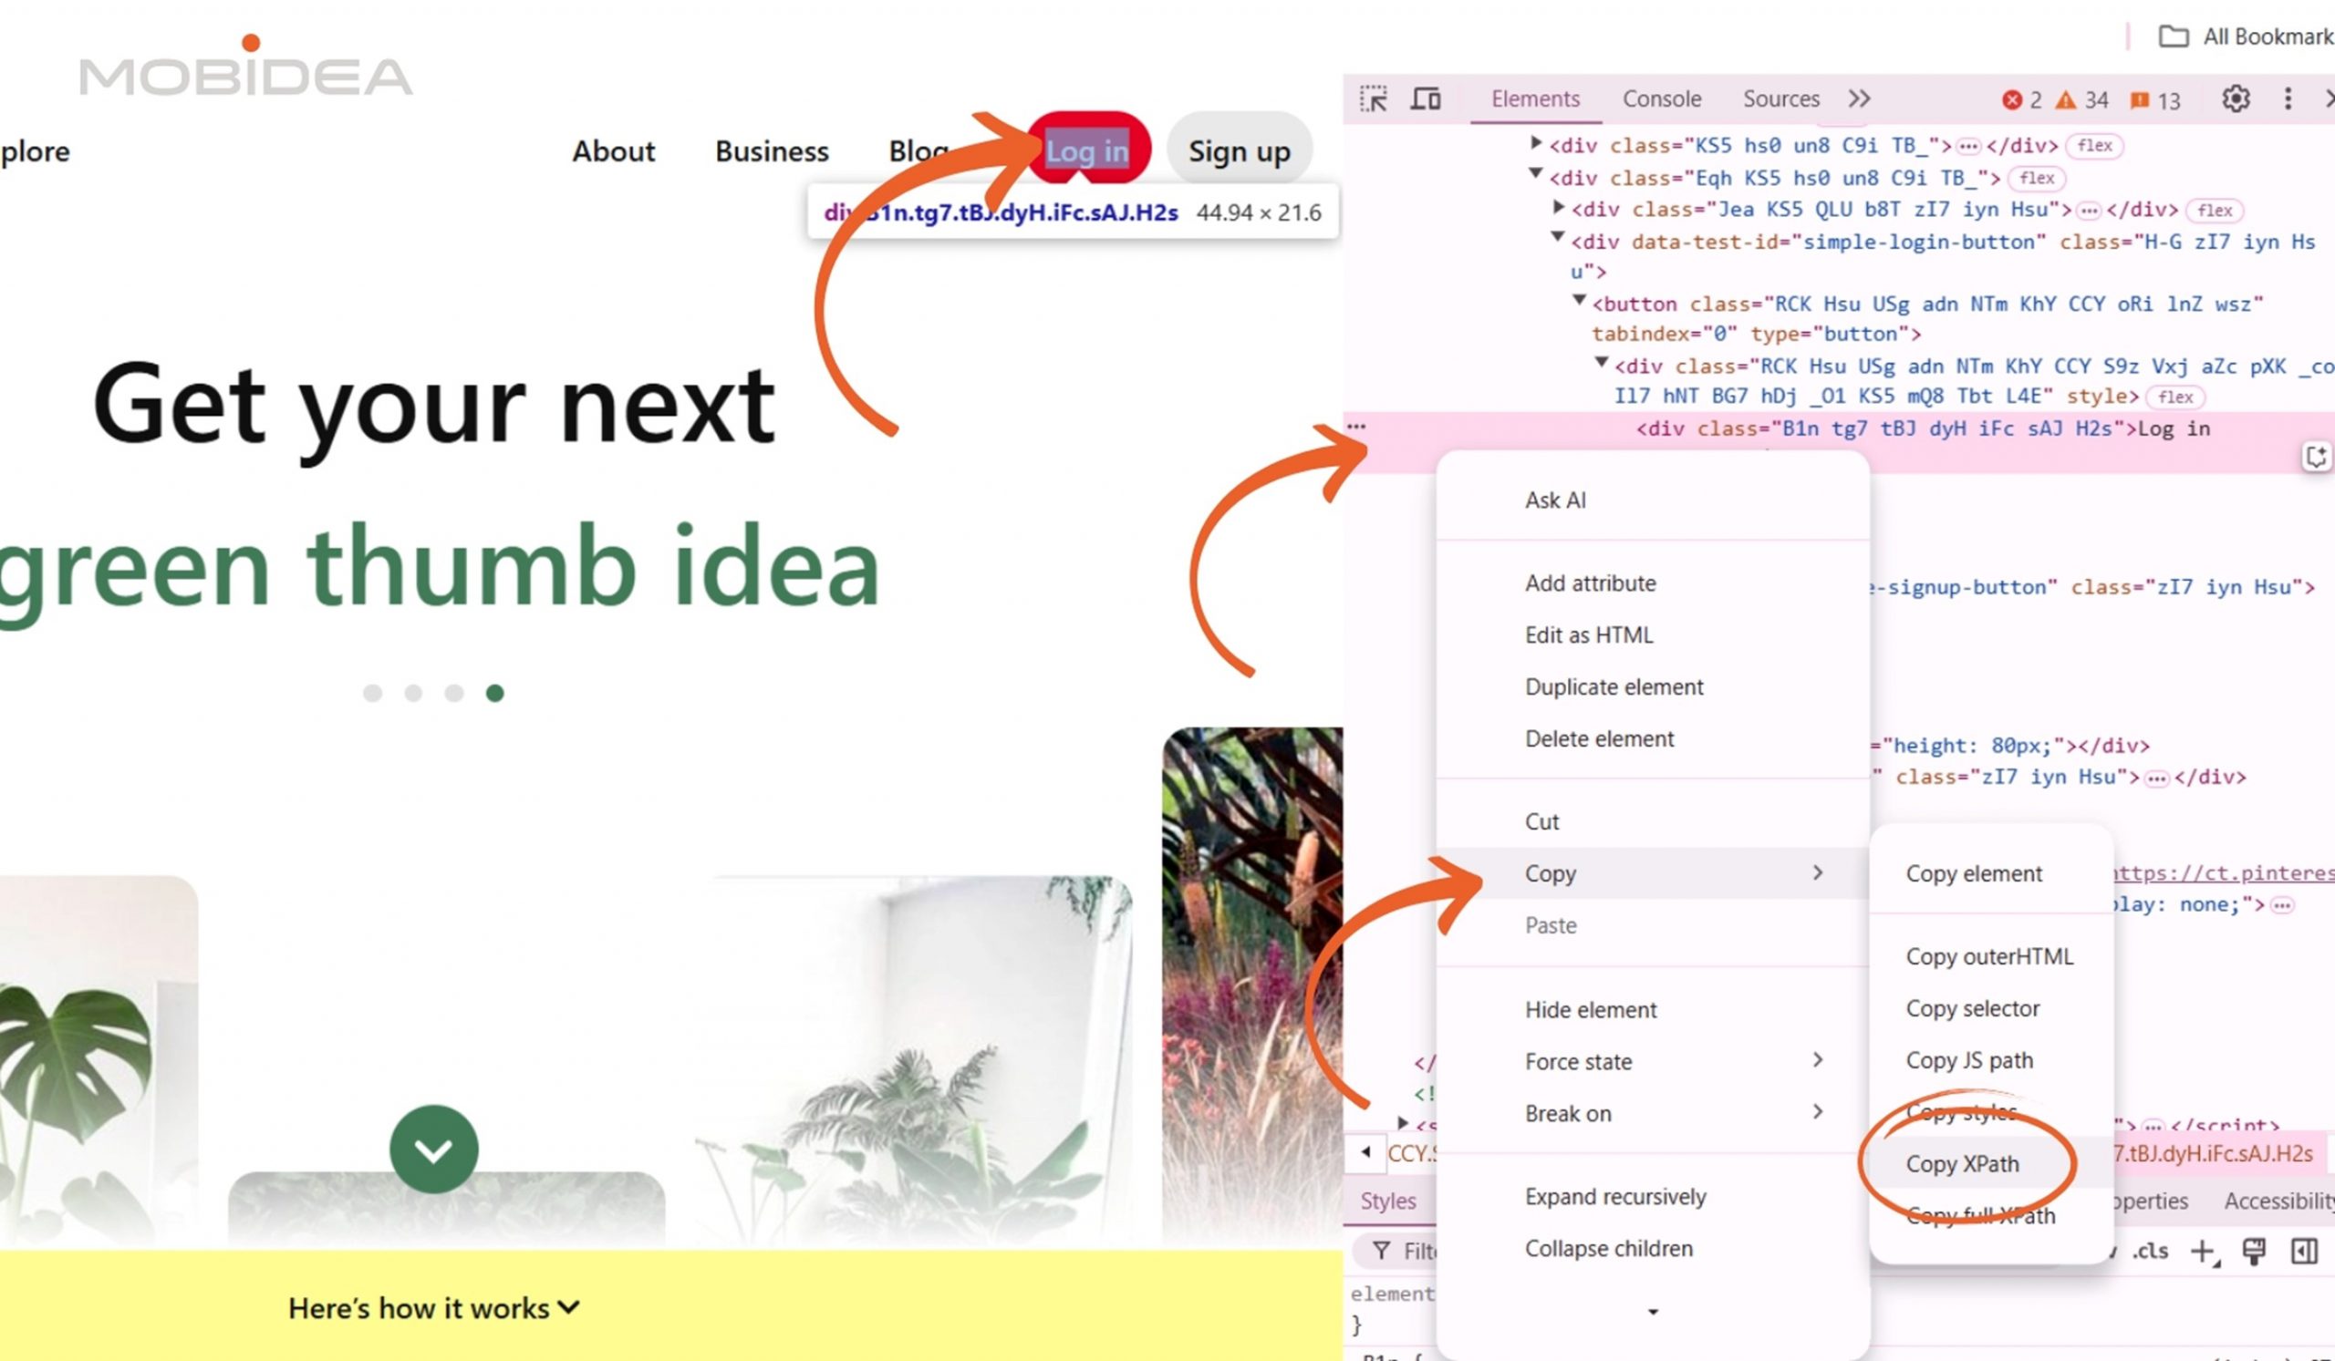Click the selected Log in div in DOM tree
Image resolution: width=2335 pixels, height=1361 pixels.
[1922, 428]
